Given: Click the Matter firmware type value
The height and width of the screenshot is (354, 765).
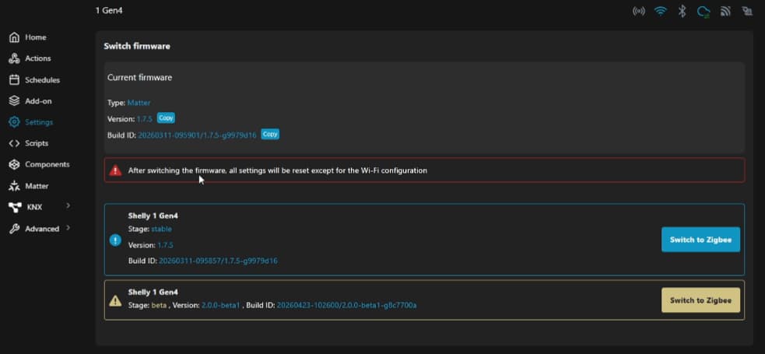Looking at the screenshot, I should click(139, 103).
